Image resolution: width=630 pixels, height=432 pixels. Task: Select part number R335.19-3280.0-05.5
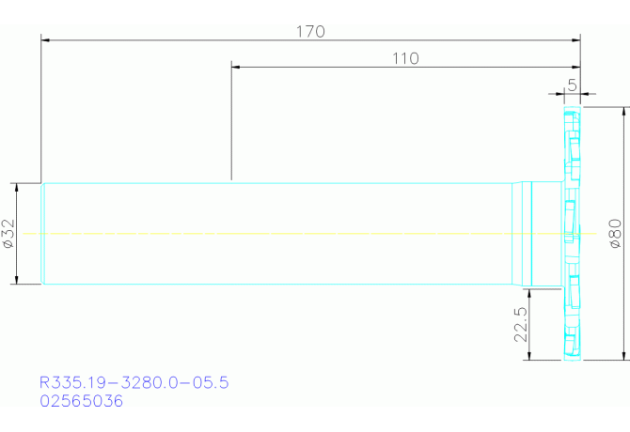pos(134,382)
